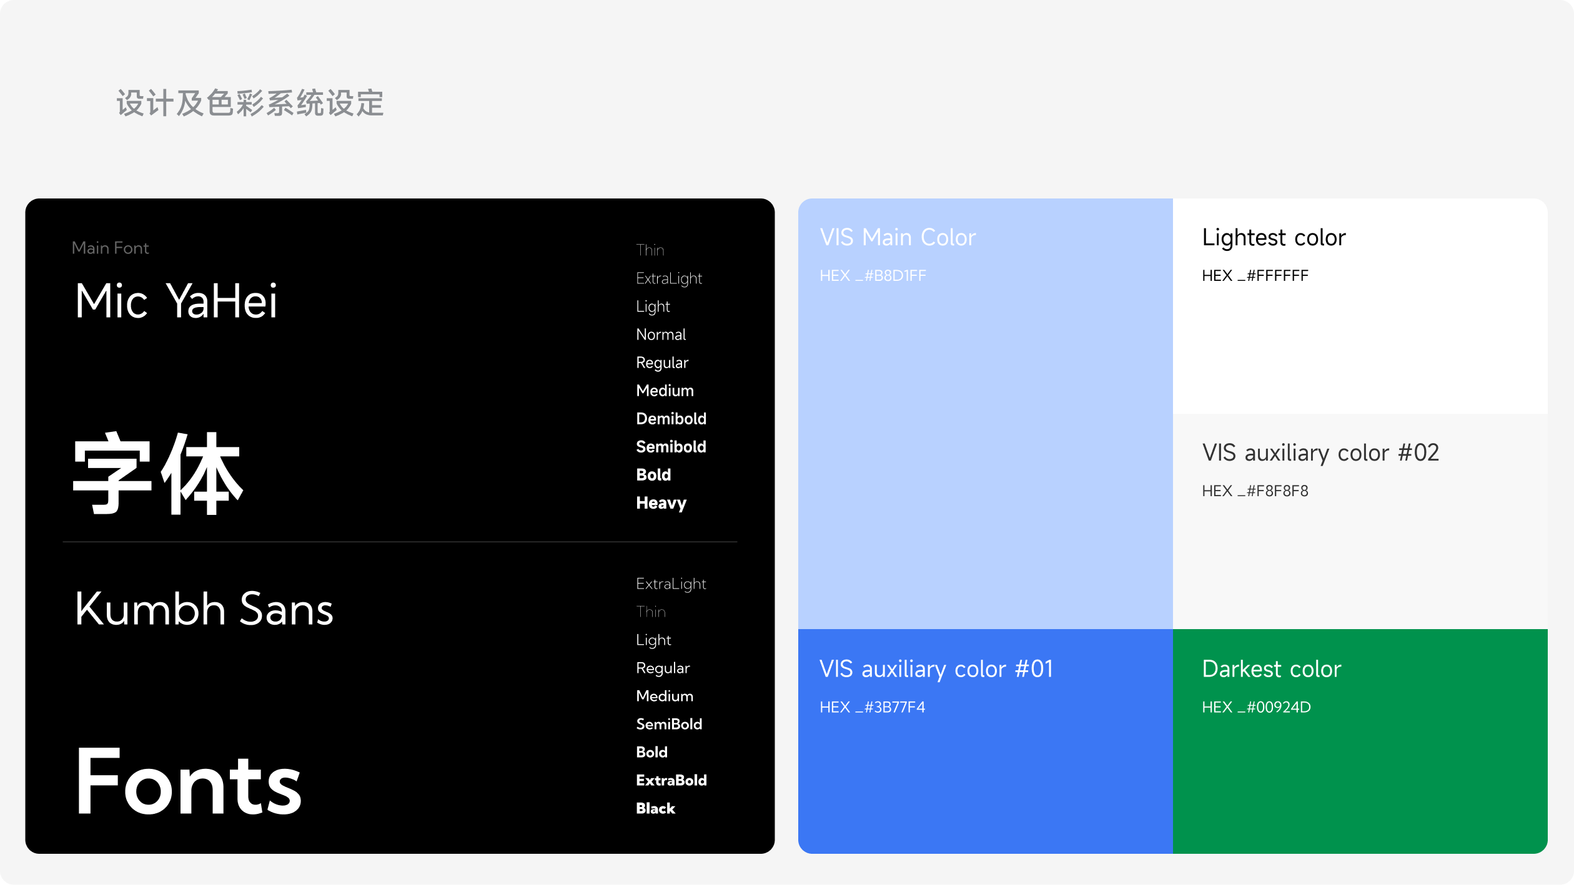Click the large 字体 Chinese sample text
The width and height of the screenshot is (1574, 885).
click(x=157, y=474)
